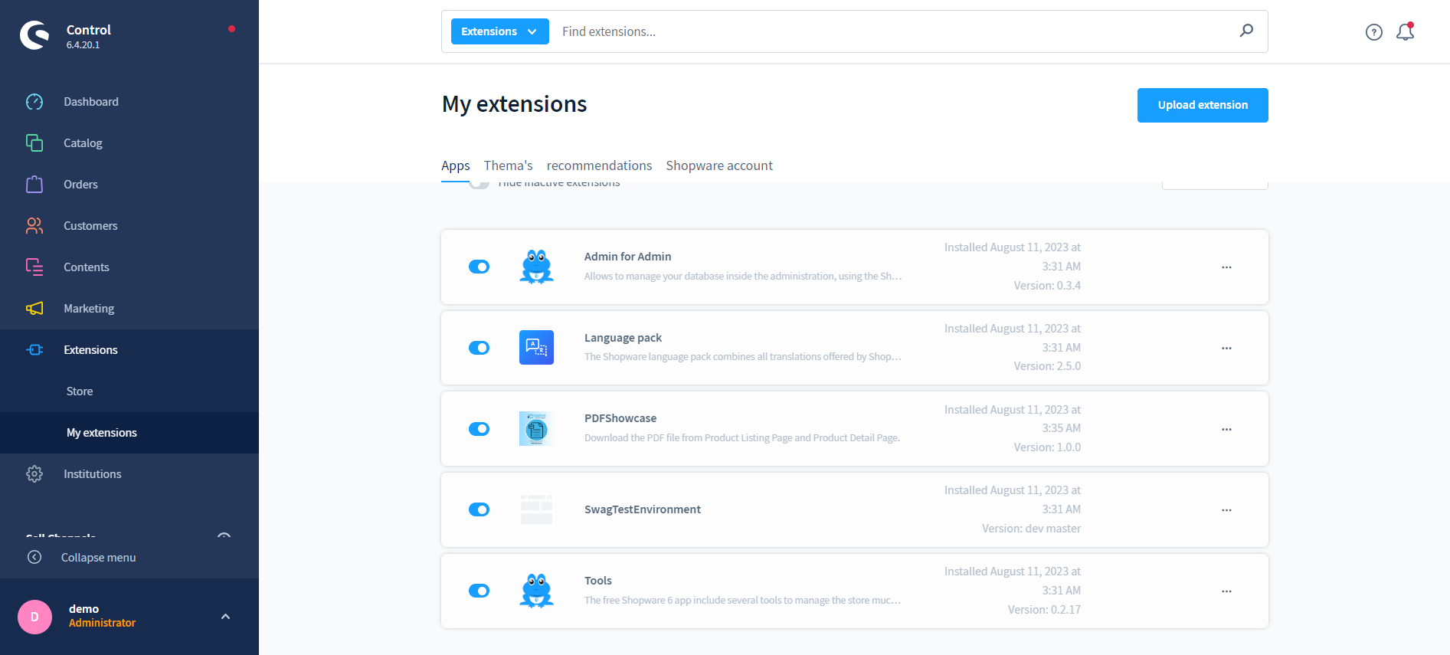Open PDFShowcase more options menu

(x=1226, y=429)
